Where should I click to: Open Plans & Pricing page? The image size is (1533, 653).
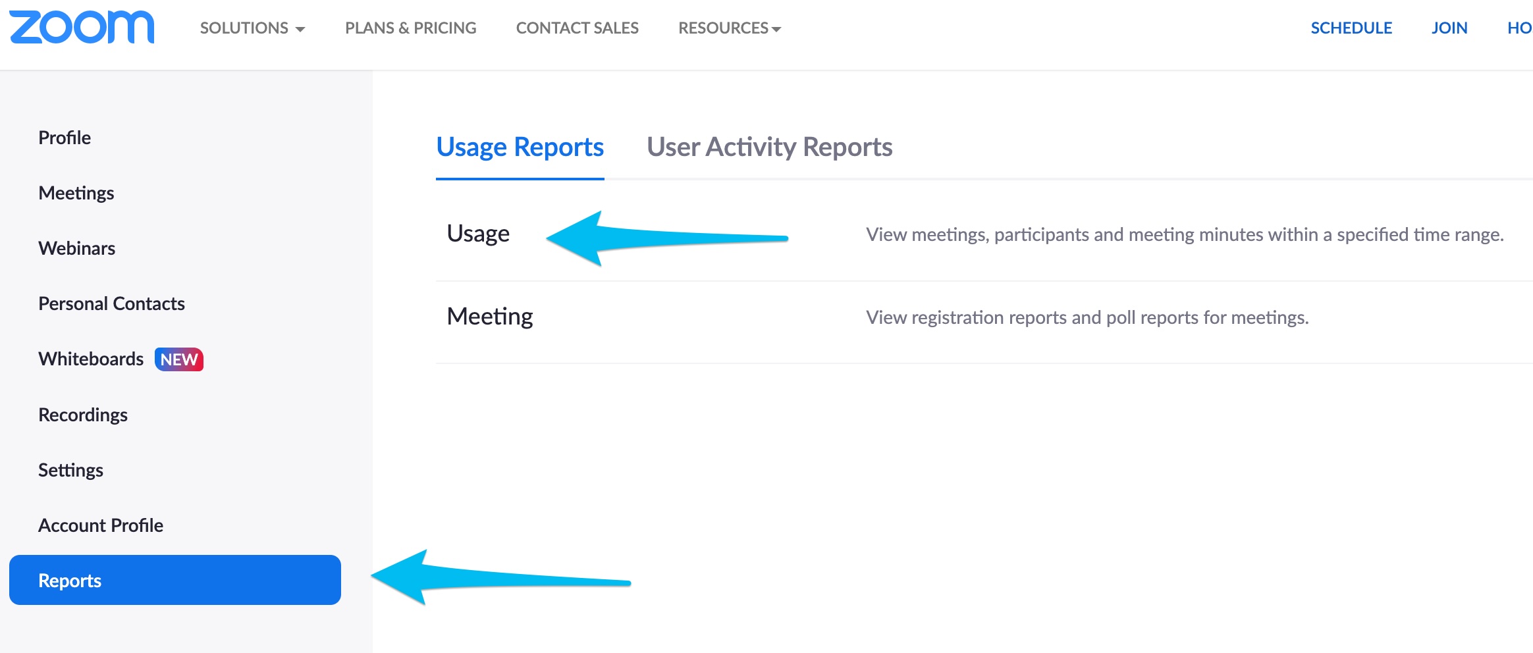(x=410, y=28)
